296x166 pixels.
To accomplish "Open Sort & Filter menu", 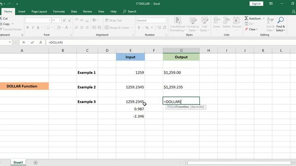I will coord(270,24).
